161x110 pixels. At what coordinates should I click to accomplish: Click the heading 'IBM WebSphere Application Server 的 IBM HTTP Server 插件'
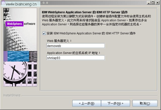click(x=85, y=12)
